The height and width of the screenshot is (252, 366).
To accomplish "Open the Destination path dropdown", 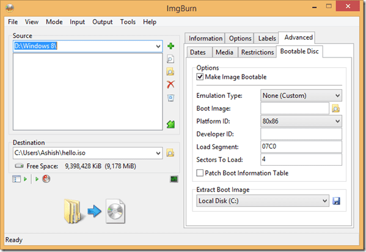I will (x=158, y=153).
